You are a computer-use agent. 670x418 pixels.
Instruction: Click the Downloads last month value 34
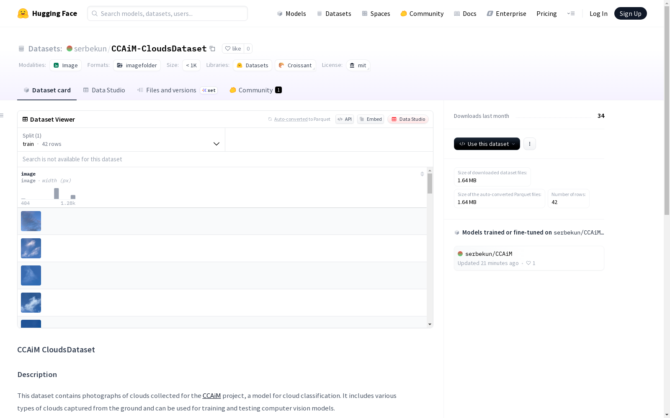[601, 116]
